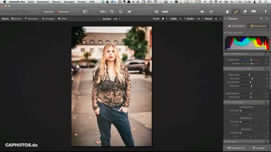Select the eraser tool
This screenshot has width=271, height=152.
coord(245,12)
